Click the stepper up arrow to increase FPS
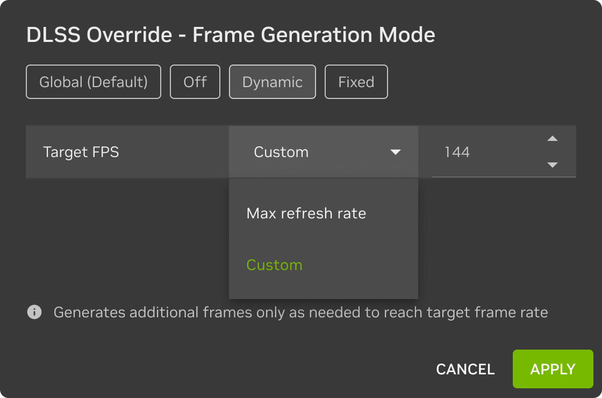Screen dimensions: 602x398 point(553,139)
